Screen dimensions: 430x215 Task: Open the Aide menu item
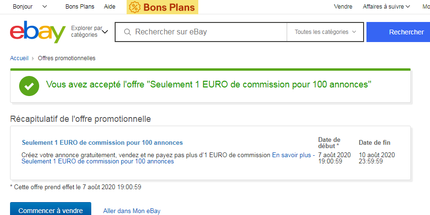point(109,7)
